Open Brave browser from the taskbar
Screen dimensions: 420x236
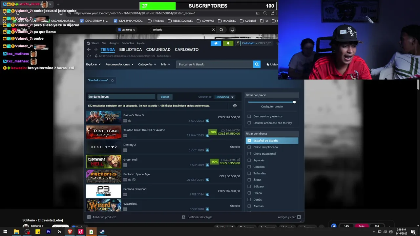(70, 232)
